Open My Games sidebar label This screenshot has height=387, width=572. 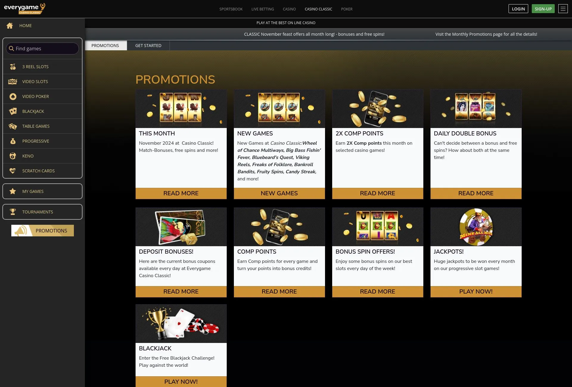tap(33, 191)
